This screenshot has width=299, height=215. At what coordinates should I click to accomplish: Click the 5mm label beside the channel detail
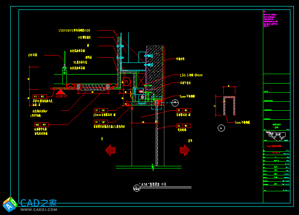click(242, 122)
